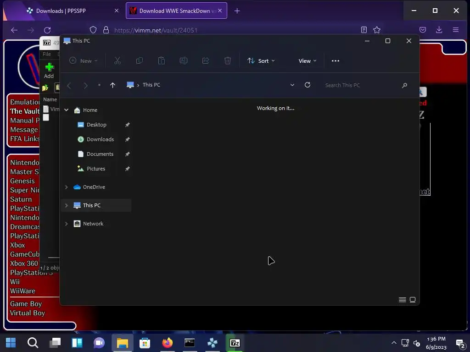Click the Up one level arrow
The height and width of the screenshot is (352, 470).
113,85
